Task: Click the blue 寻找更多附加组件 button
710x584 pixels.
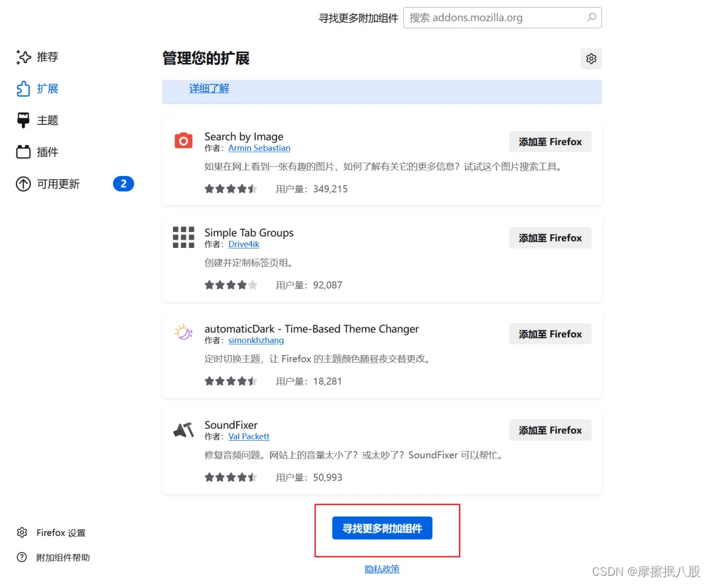Action: 382,528
